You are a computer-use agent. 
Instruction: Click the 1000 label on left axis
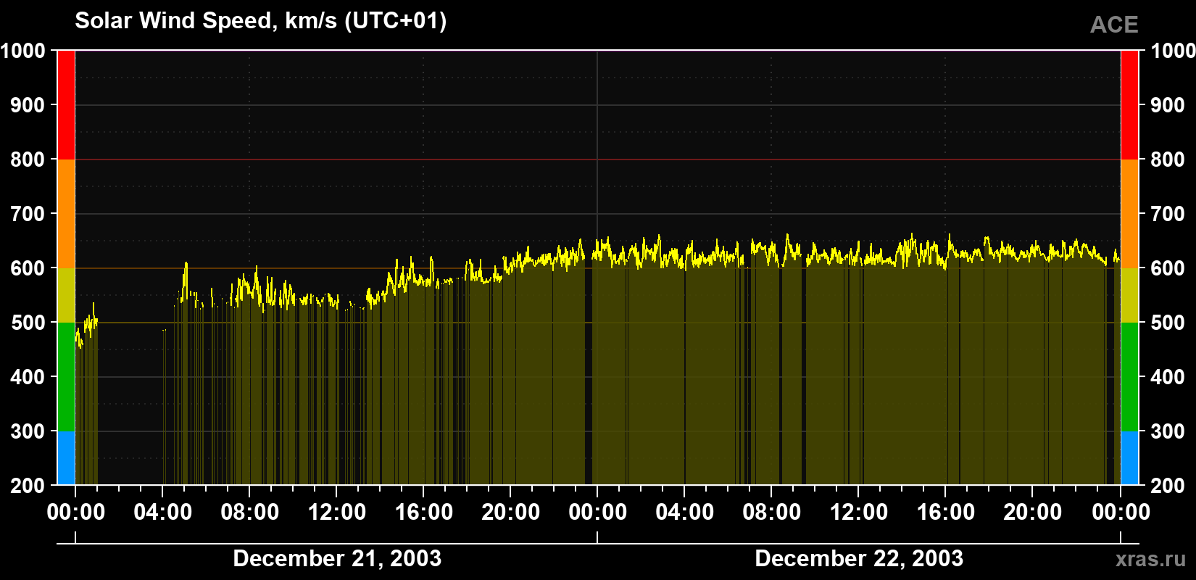[x=23, y=51]
